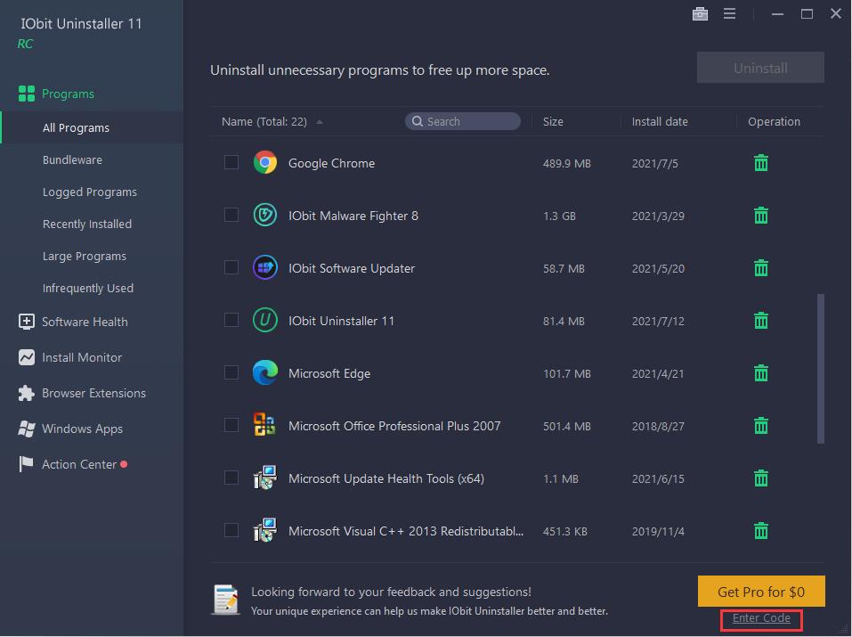
Task: Open the Large Programs list
Action: (85, 256)
